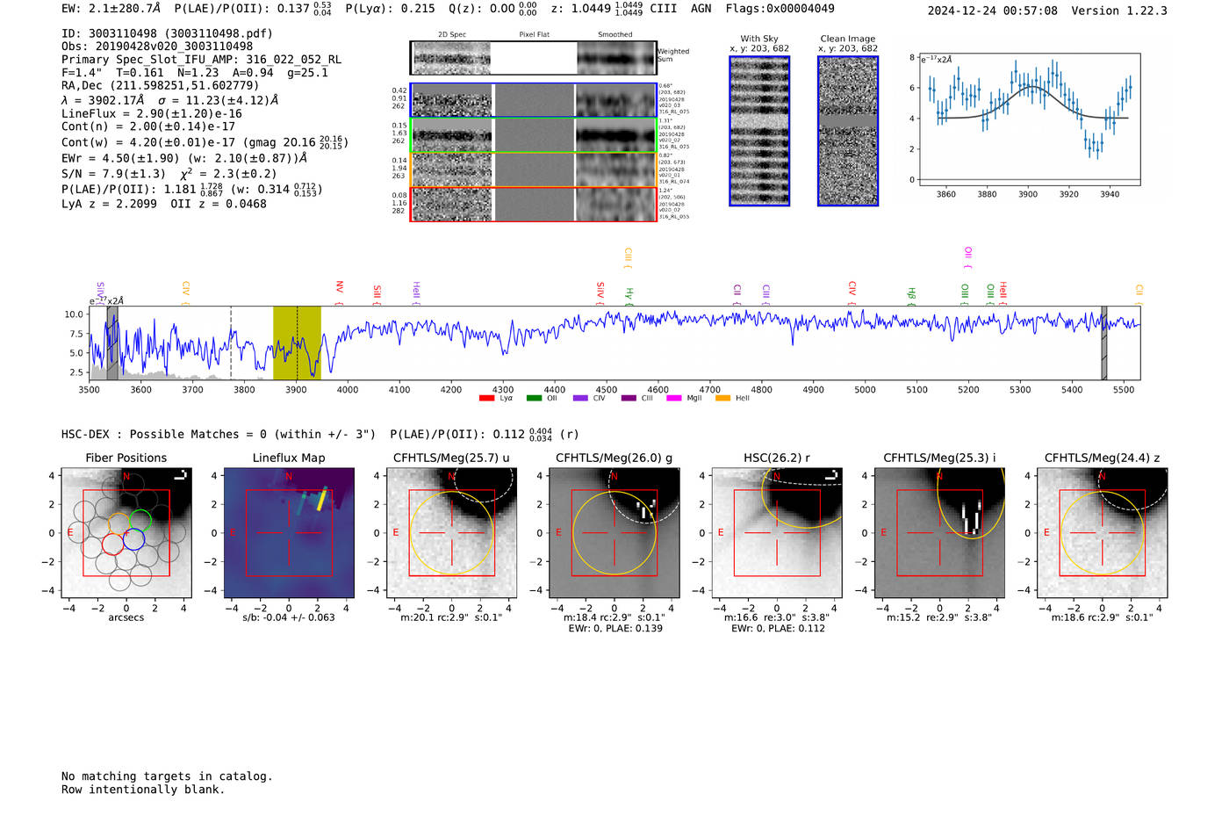
Task: Click the gray masked band near 3550Å
Action: (x=112, y=343)
